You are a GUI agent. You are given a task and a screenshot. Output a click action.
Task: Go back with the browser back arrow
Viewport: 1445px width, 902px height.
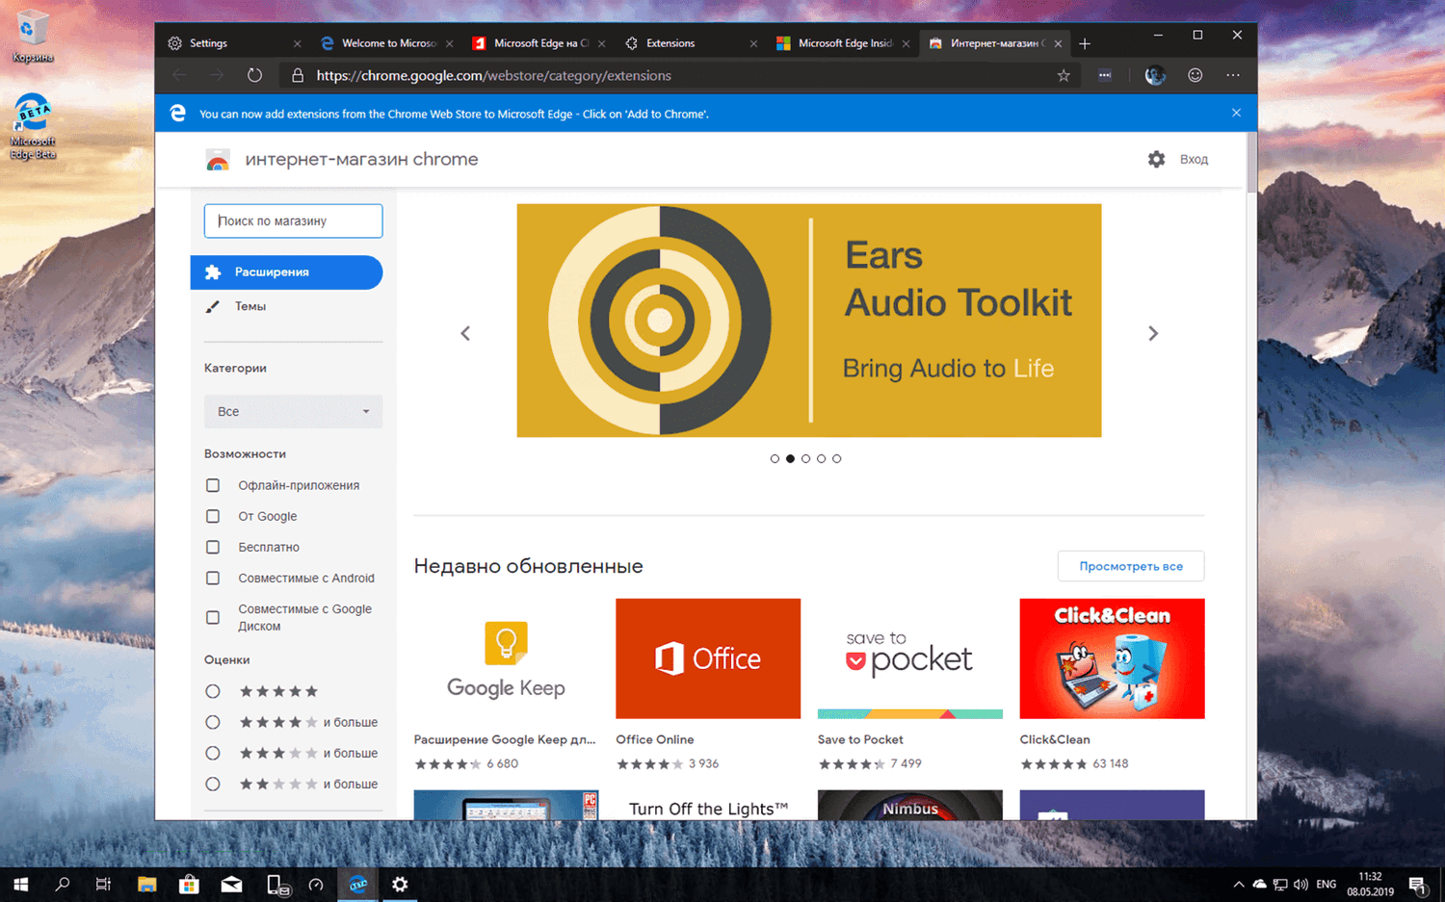pyautogui.click(x=180, y=75)
